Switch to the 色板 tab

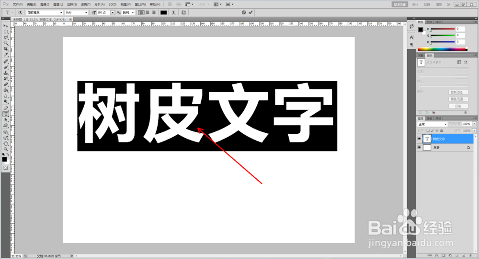(x=429, y=22)
